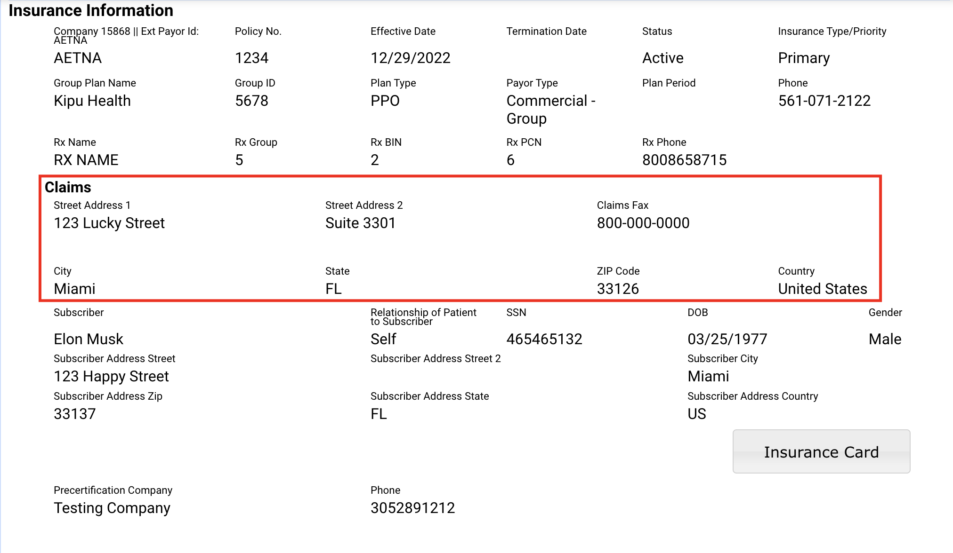Viewport: 953px width, 553px height.
Task: Click the Kipu Health group plan name
Action: [x=92, y=101]
